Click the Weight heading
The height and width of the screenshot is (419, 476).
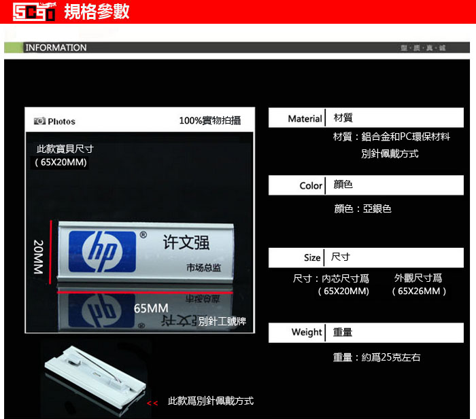tap(307, 332)
